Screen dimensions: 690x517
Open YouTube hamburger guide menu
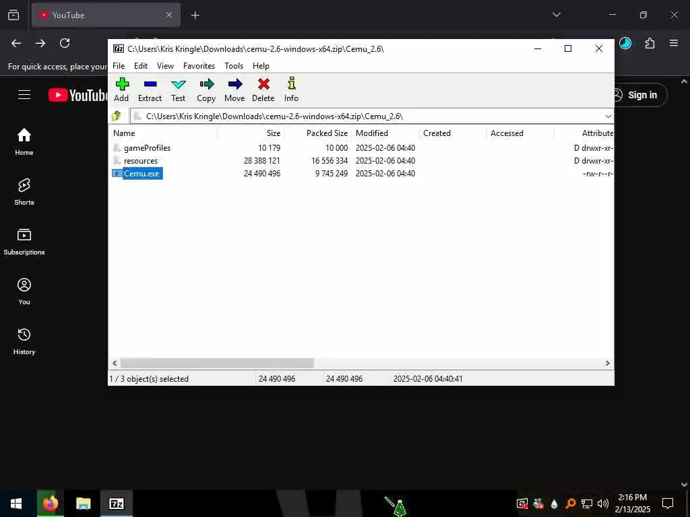[x=24, y=95]
